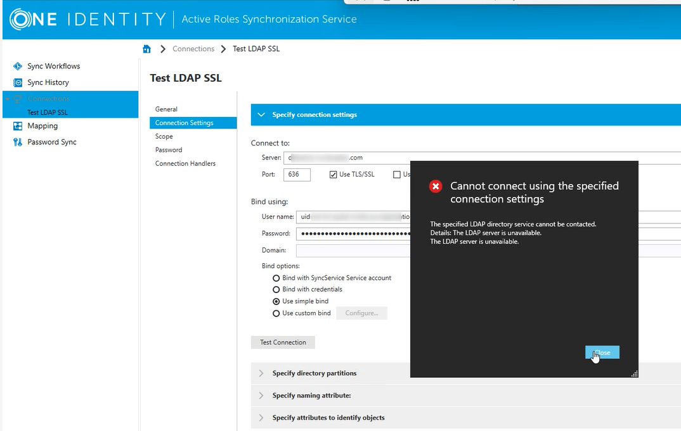
Task: Open Mapping in sidebar
Action: coord(42,126)
